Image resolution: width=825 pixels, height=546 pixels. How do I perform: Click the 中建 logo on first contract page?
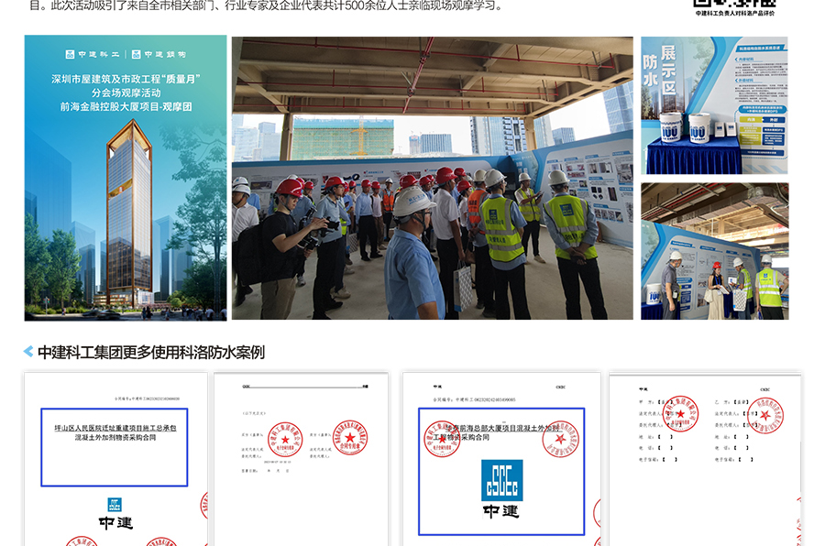(115, 514)
